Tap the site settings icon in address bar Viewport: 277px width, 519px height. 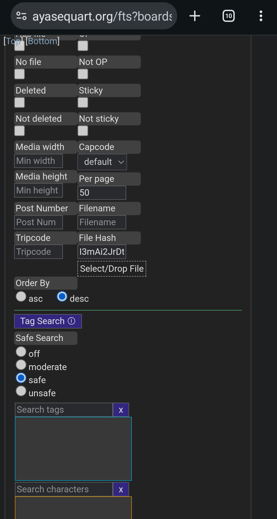point(22,16)
